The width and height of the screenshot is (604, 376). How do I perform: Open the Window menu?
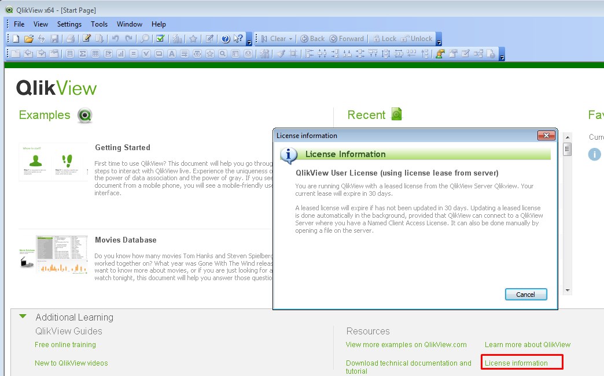pyautogui.click(x=130, y=24)
